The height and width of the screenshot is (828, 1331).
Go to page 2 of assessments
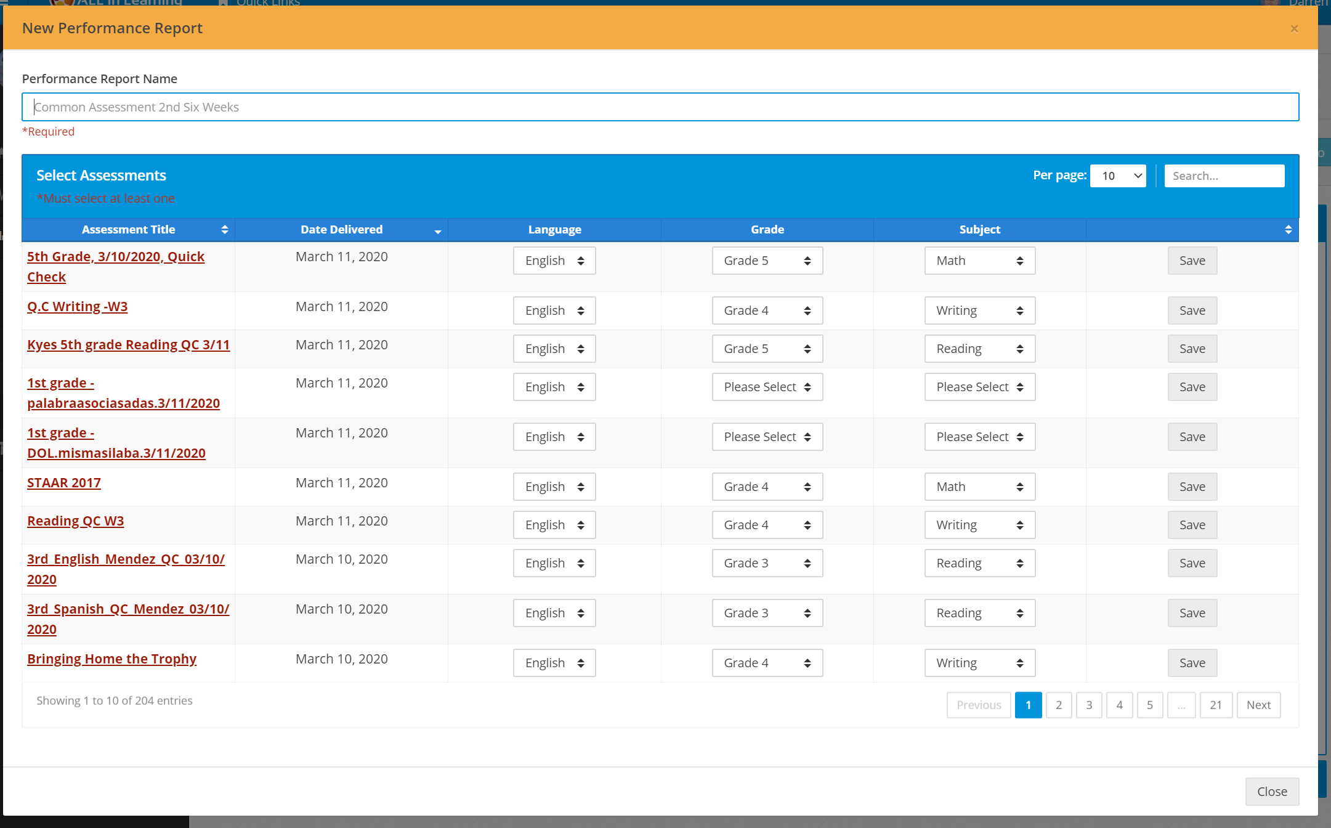click(x=1059, y=705)
